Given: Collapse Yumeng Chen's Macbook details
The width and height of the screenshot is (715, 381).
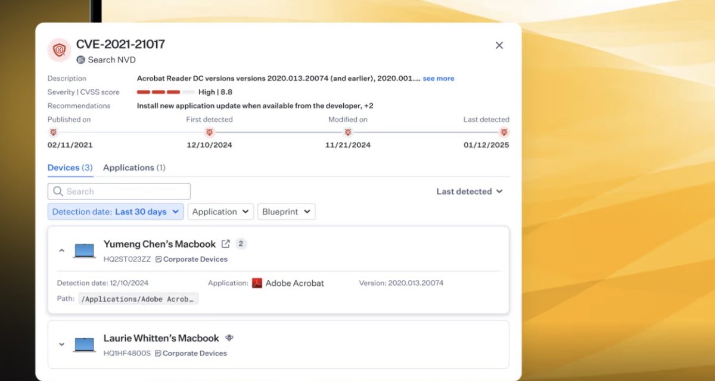Looking at the screenshot, I should coord(61,251).
